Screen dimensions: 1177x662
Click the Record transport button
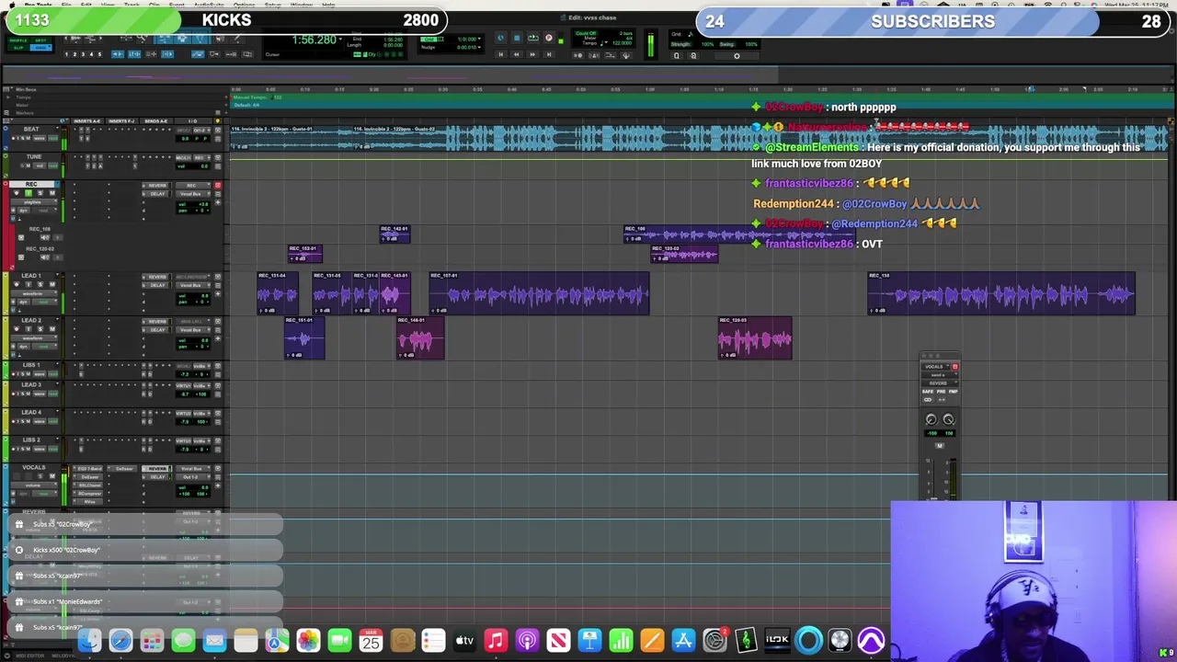[549, 38]
